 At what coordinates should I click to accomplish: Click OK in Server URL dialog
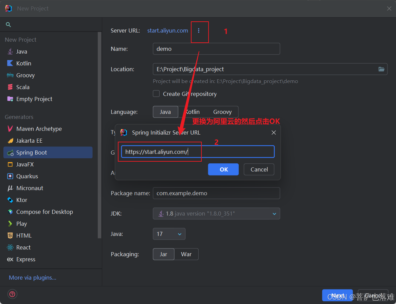(x=223, y=169)
